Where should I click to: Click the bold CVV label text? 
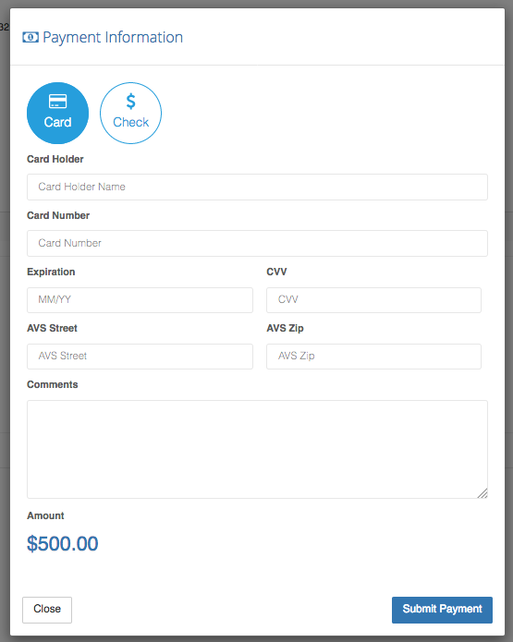click(x=276, y=272)
